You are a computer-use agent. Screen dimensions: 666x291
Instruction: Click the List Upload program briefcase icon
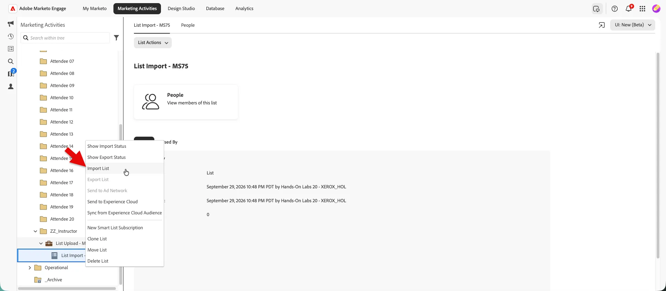coord(49,243)
